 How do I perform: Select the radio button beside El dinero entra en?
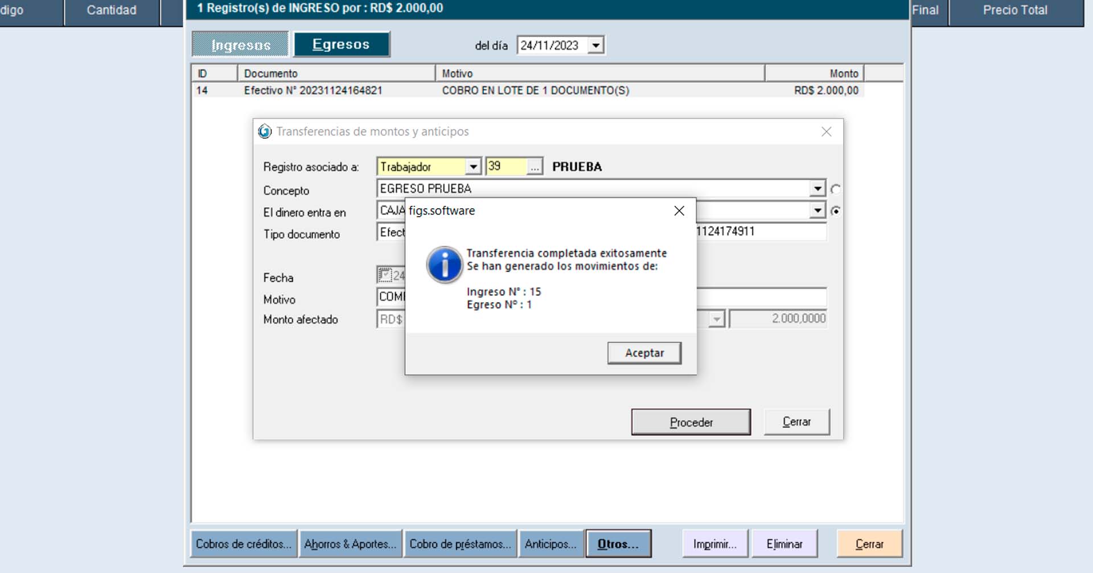pyautogui.click(x=835, y=211)
